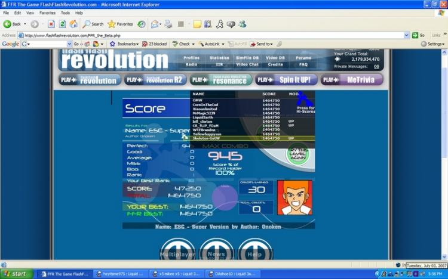Click the News round button
The width and height of the screenshot is (448, 279).
(217, 250)
